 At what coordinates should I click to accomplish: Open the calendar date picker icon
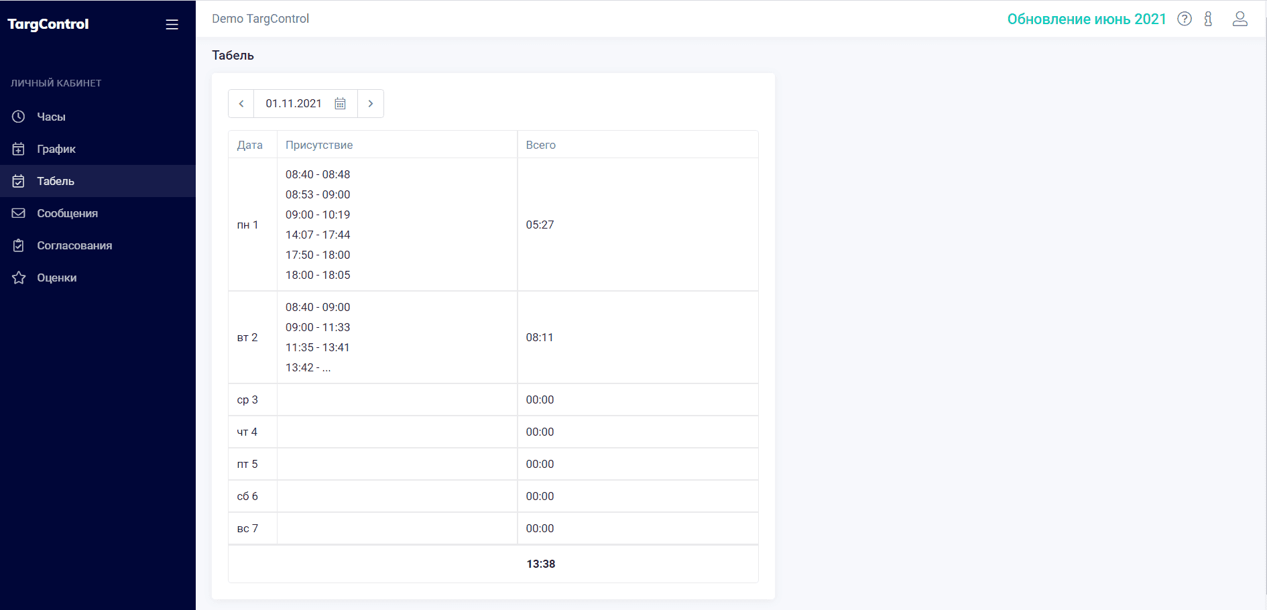341,104
